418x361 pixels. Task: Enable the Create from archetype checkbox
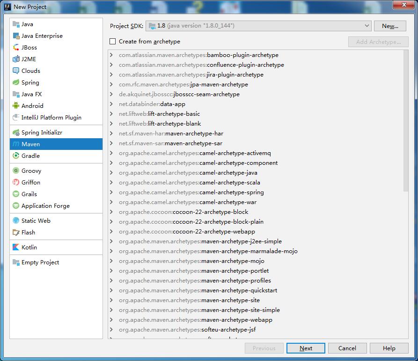112,41
